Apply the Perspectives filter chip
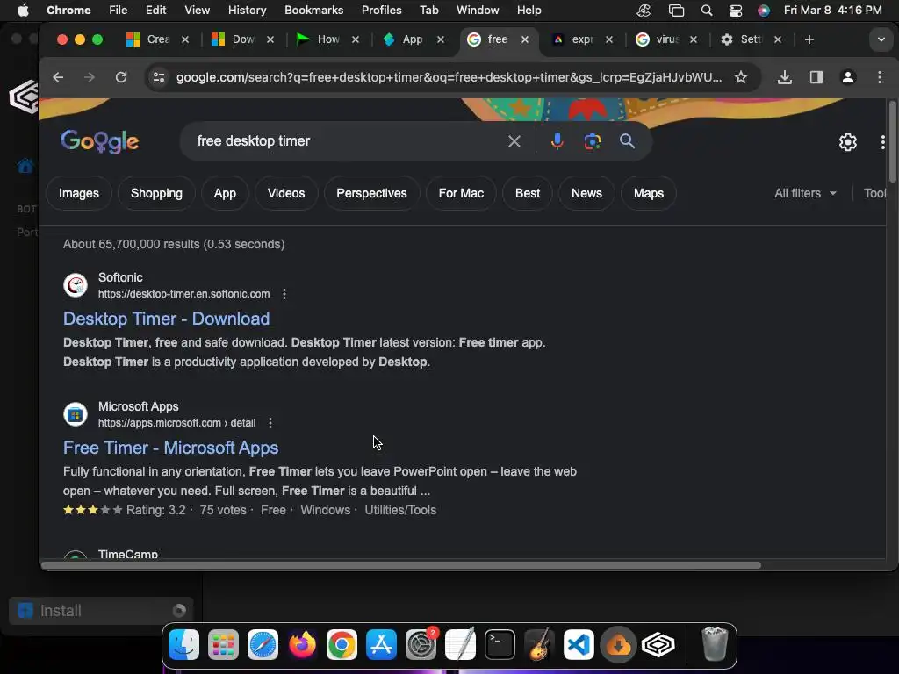Viewport: 899px width, 674px height. point(371,194)
